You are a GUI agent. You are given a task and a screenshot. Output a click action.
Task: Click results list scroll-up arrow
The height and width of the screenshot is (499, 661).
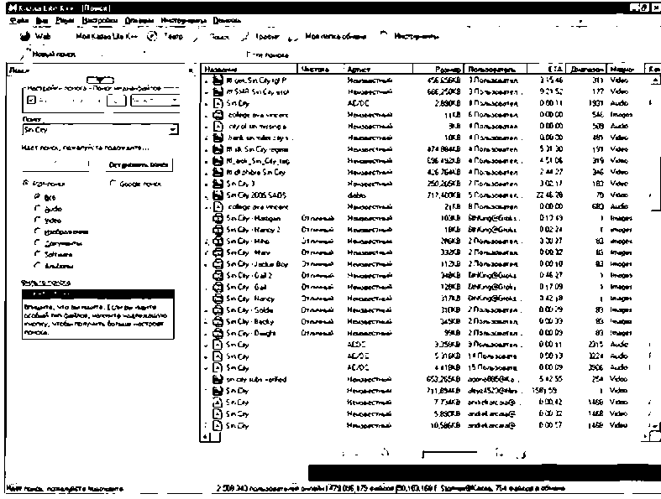point(654,80)
